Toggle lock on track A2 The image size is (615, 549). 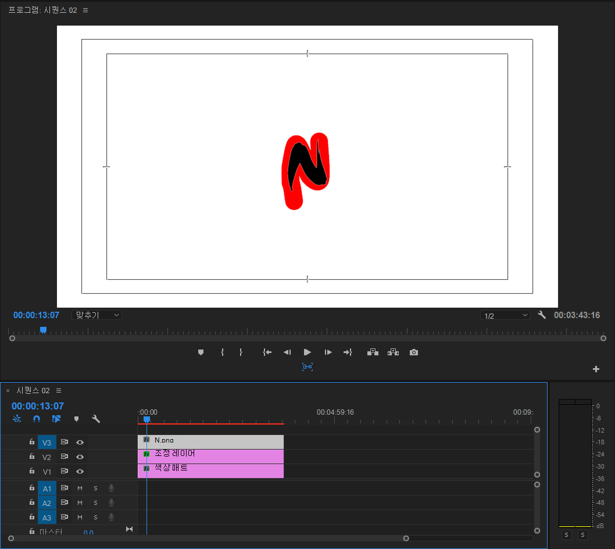32,502
